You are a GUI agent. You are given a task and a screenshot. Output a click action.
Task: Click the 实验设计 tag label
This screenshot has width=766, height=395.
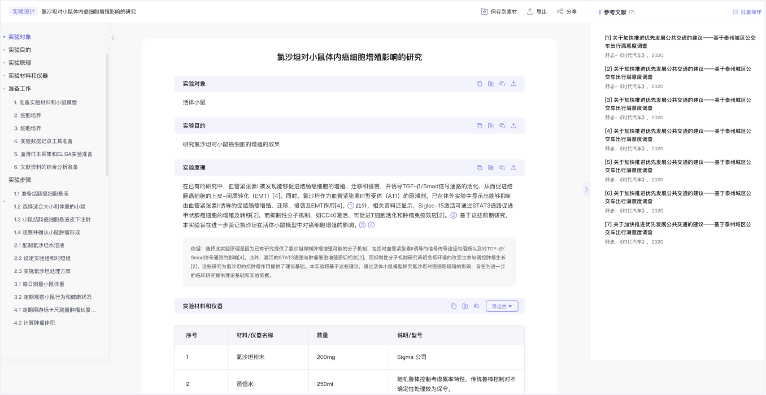click(x=24, y=11)
